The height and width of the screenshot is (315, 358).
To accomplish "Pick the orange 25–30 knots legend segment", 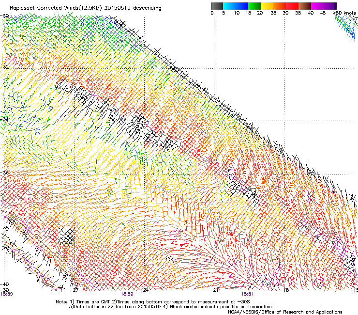I will [x=280, y=6].
